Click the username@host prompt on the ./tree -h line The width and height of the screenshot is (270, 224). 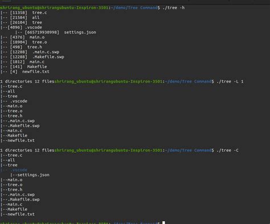[x=54, y=8]
